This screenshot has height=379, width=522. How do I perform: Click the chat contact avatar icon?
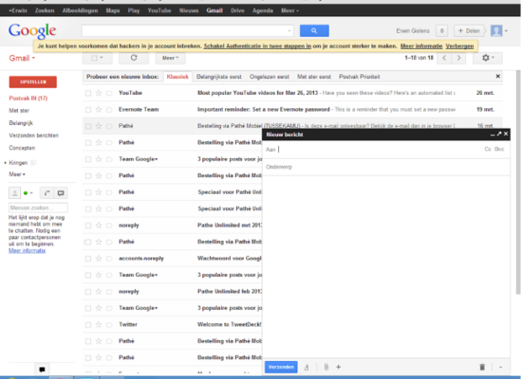tap(14, 193)
